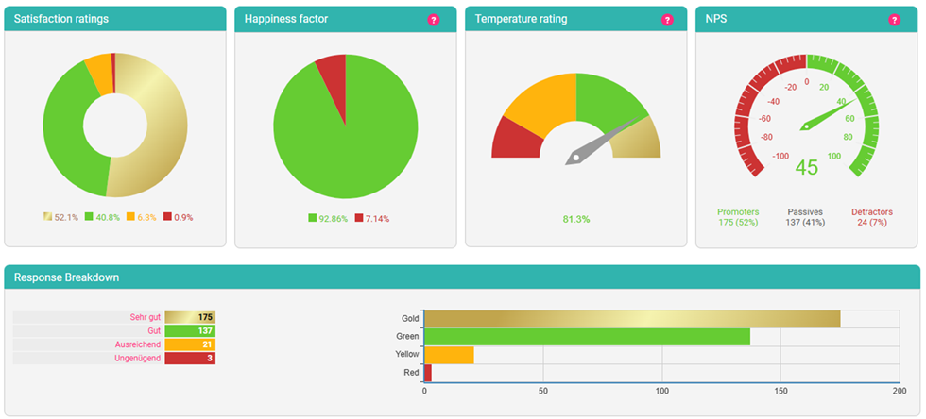Click the Gold bar in the bar chart
The height and width of the screenshot is (419, 926).
[632, 319]
